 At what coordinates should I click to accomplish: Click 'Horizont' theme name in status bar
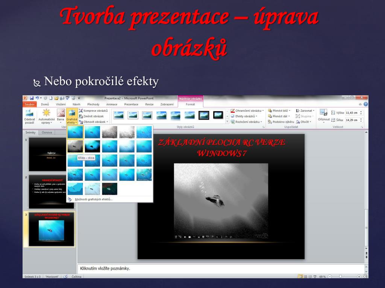(x=52, y=276)
